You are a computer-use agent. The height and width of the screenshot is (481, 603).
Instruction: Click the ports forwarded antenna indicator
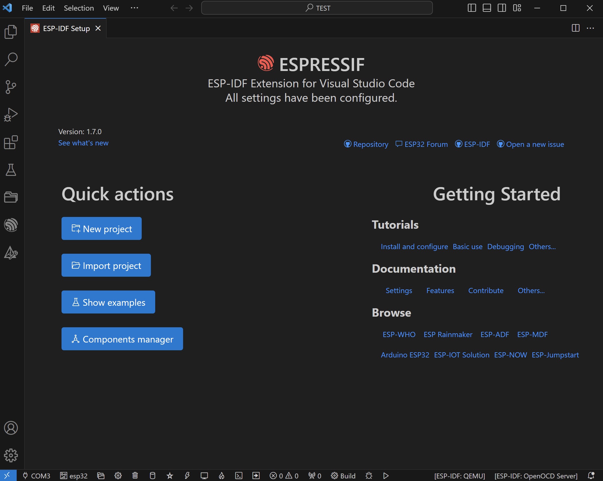[315, 476]
